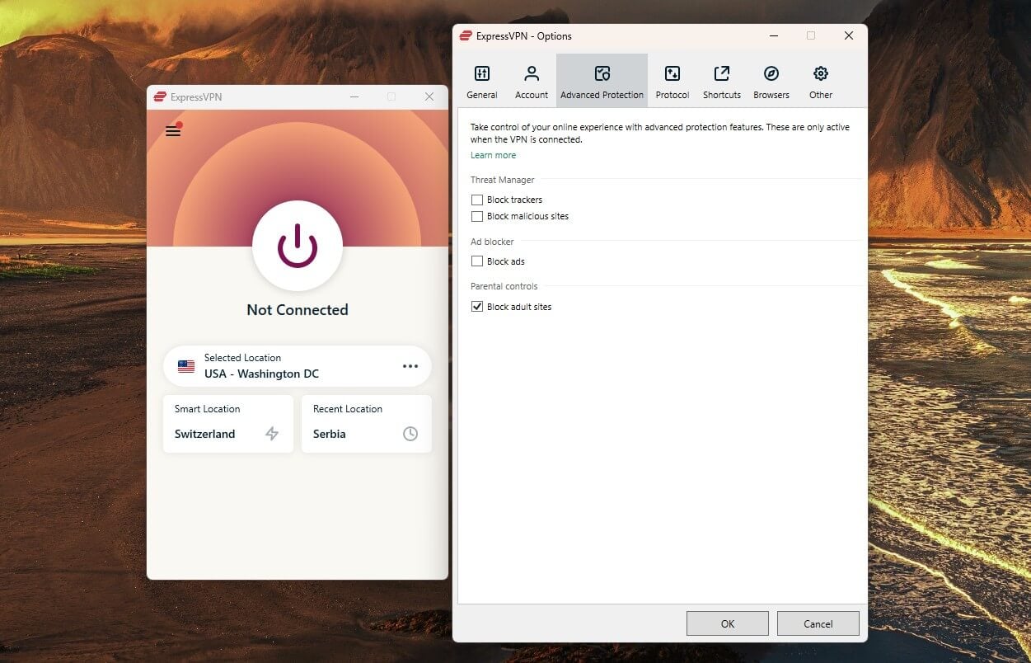Confirm settings with the OK button

click(x=727, y=623)
